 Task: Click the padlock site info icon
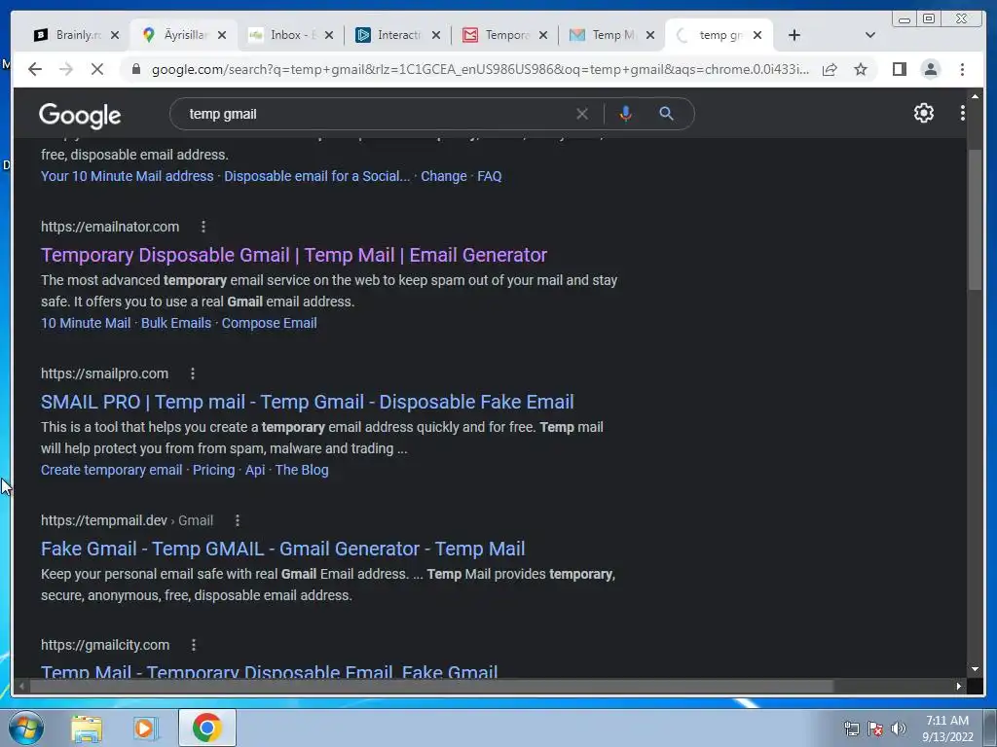pyautogui.click(x=135, y=69)
